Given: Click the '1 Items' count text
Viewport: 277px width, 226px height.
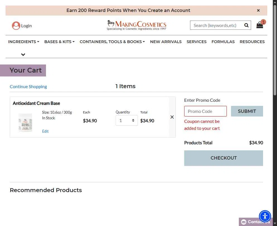Looking at the screenshot, I should point(125,86).
